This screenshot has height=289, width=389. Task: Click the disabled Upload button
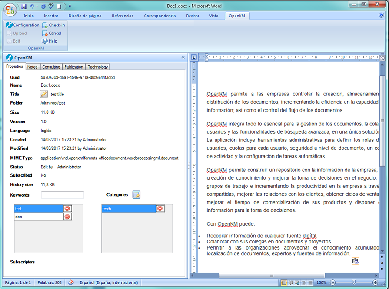17,33
